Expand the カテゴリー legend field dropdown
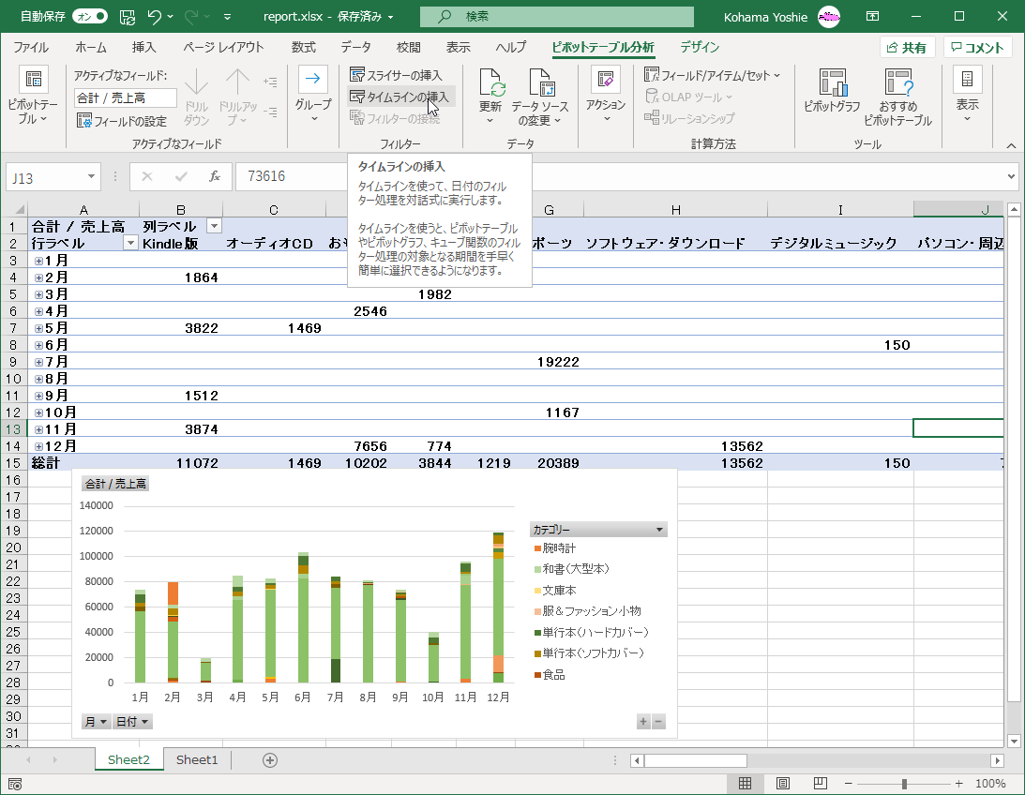Screen dimensions: 1025x795 pyautogui.click(x=660, y=530)
